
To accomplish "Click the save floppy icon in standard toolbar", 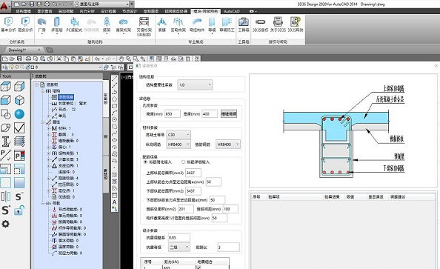I will pos(19,59).
